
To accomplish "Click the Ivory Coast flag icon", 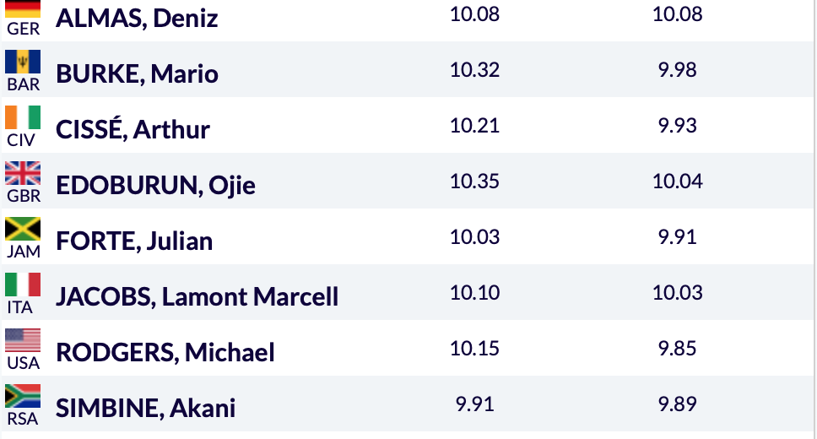I will 23,117.
